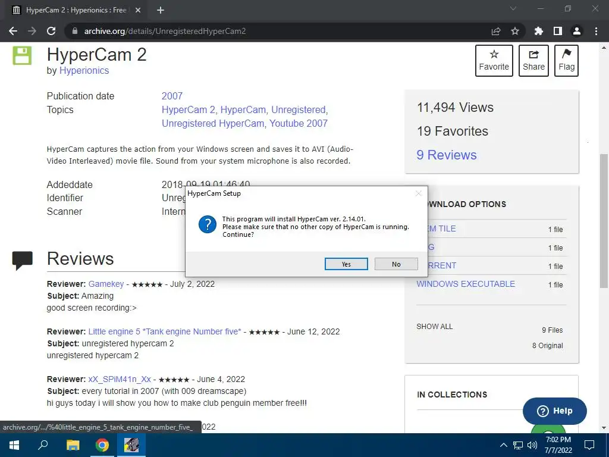Bookmark this tab with star icon

515,31
